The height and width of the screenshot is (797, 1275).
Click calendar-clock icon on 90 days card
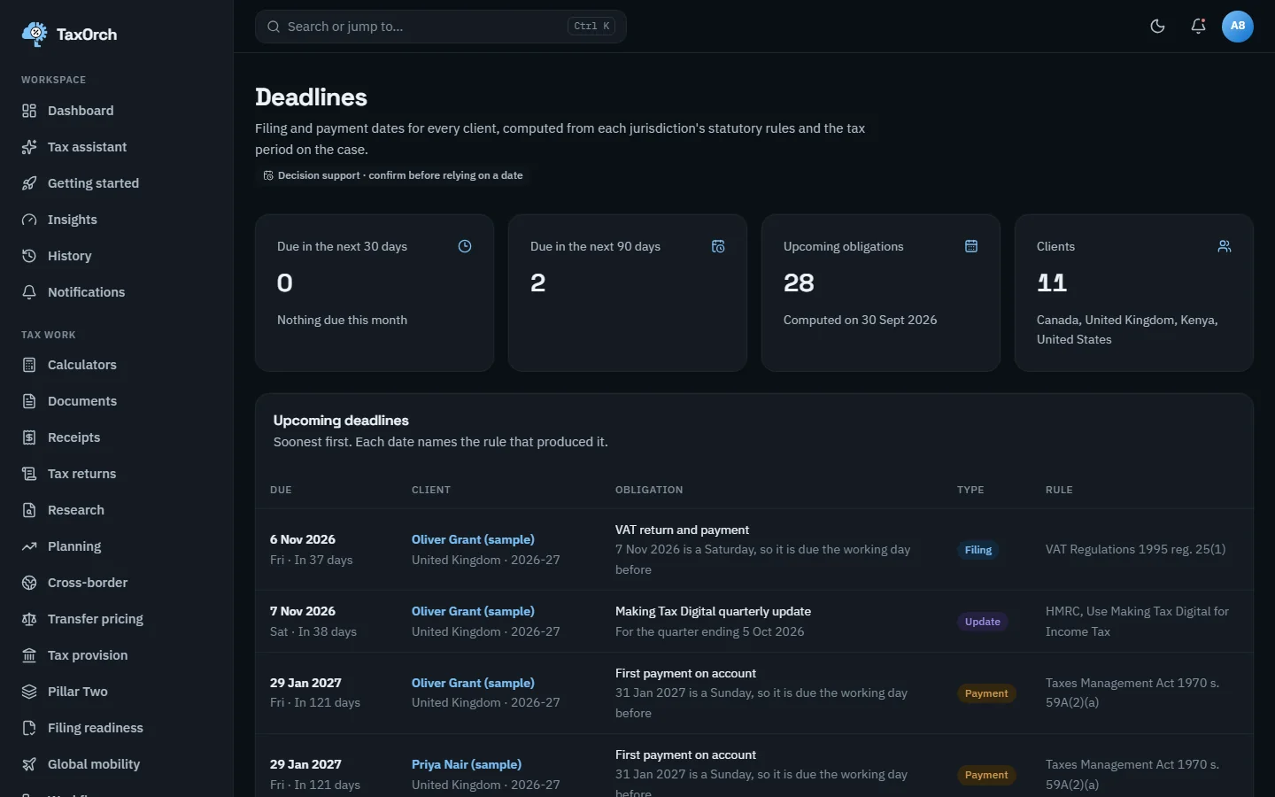718,246
